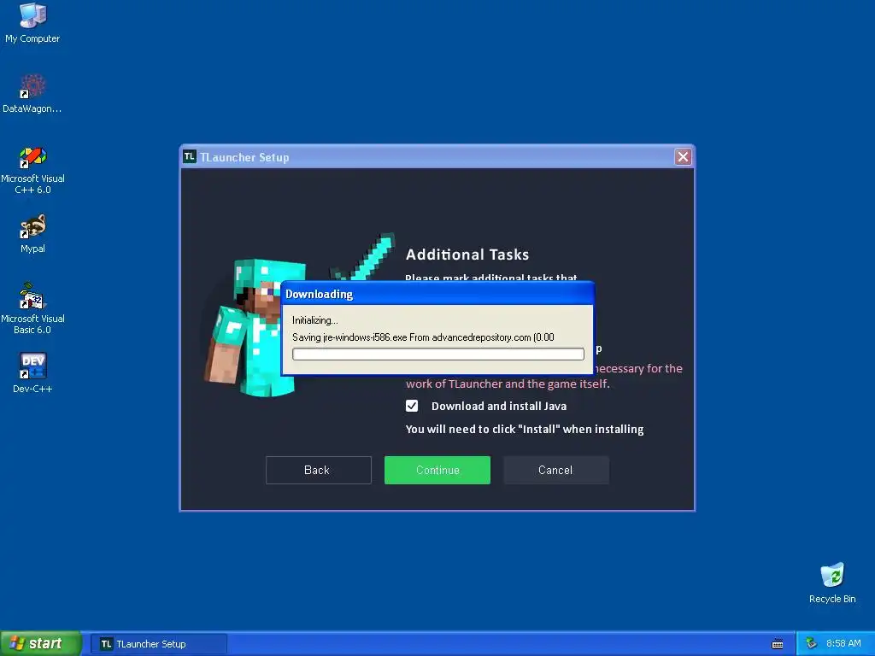Click the TL logo in the setup title bar
The height and width of the screenshot is (656, 875).
pyautogui.click(x=189, y=157)
